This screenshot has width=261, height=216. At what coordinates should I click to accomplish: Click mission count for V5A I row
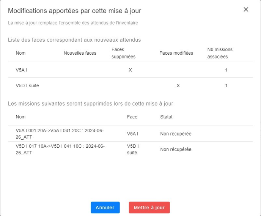[226, 70]
